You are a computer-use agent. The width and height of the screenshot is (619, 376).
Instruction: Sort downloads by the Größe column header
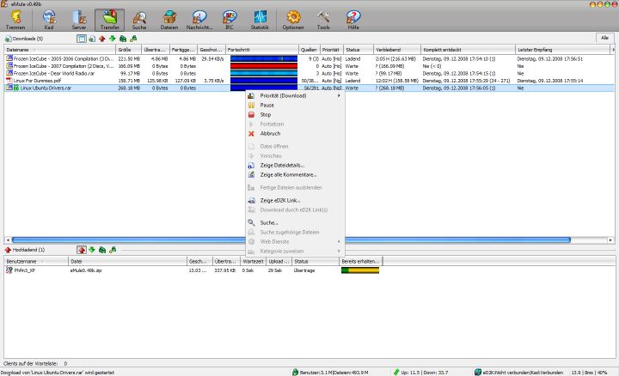[x=128, y=50]
